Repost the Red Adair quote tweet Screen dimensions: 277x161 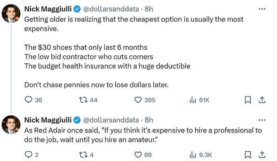coord(86,155)
